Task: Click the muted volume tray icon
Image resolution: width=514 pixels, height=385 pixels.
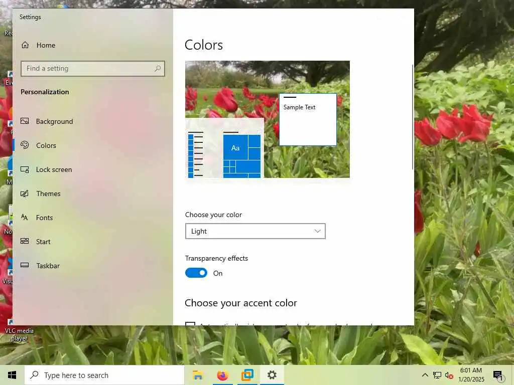Action: (449, 375)
